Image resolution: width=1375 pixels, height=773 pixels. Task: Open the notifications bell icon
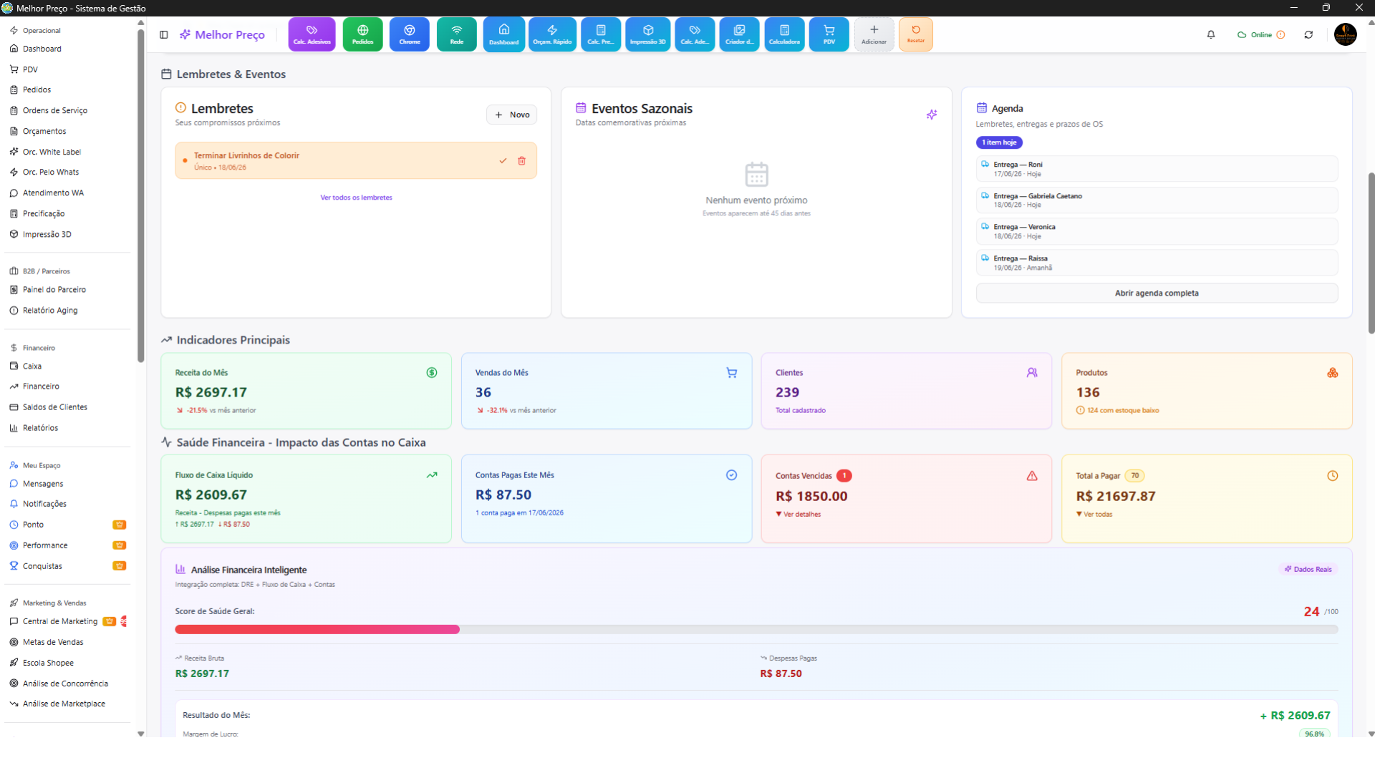tap(1211, 34)
